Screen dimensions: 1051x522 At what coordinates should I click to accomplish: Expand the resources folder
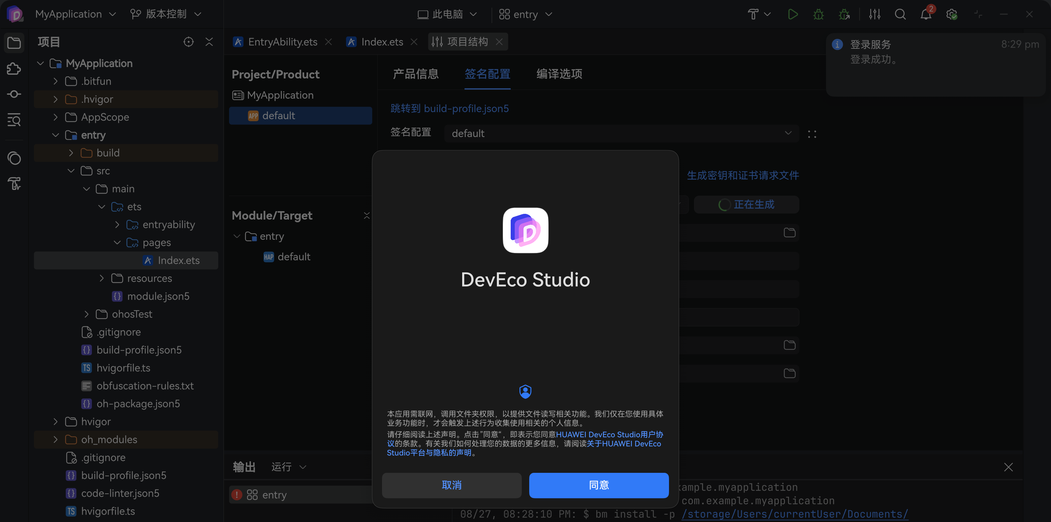[102, 278]
